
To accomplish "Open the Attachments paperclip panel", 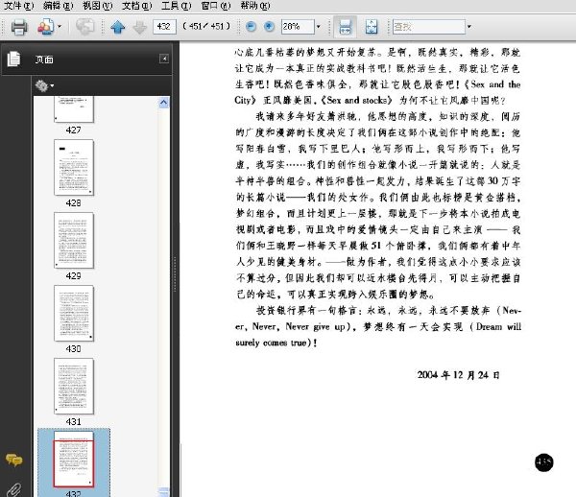I will coord(13,487).
